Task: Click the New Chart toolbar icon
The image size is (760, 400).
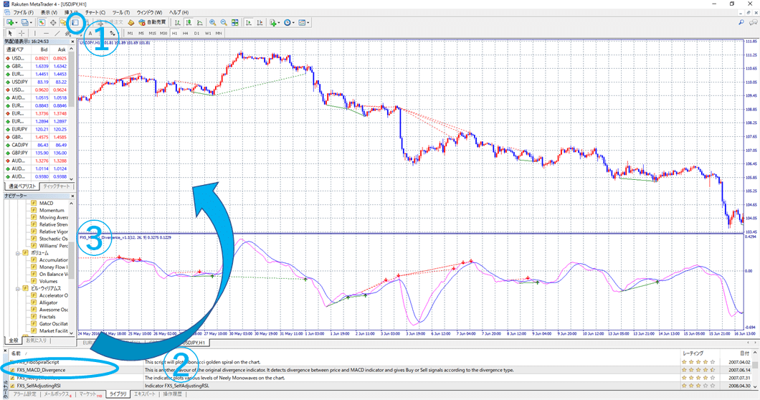Action: click(x=9, y=22)
